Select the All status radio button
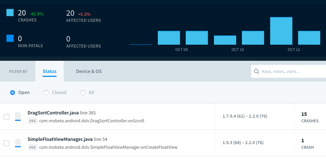Viewport: 326px width, 158px height. pos(83,93)
